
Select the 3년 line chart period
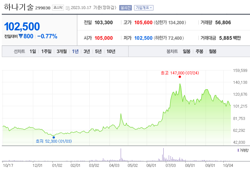tap(87, 51)
